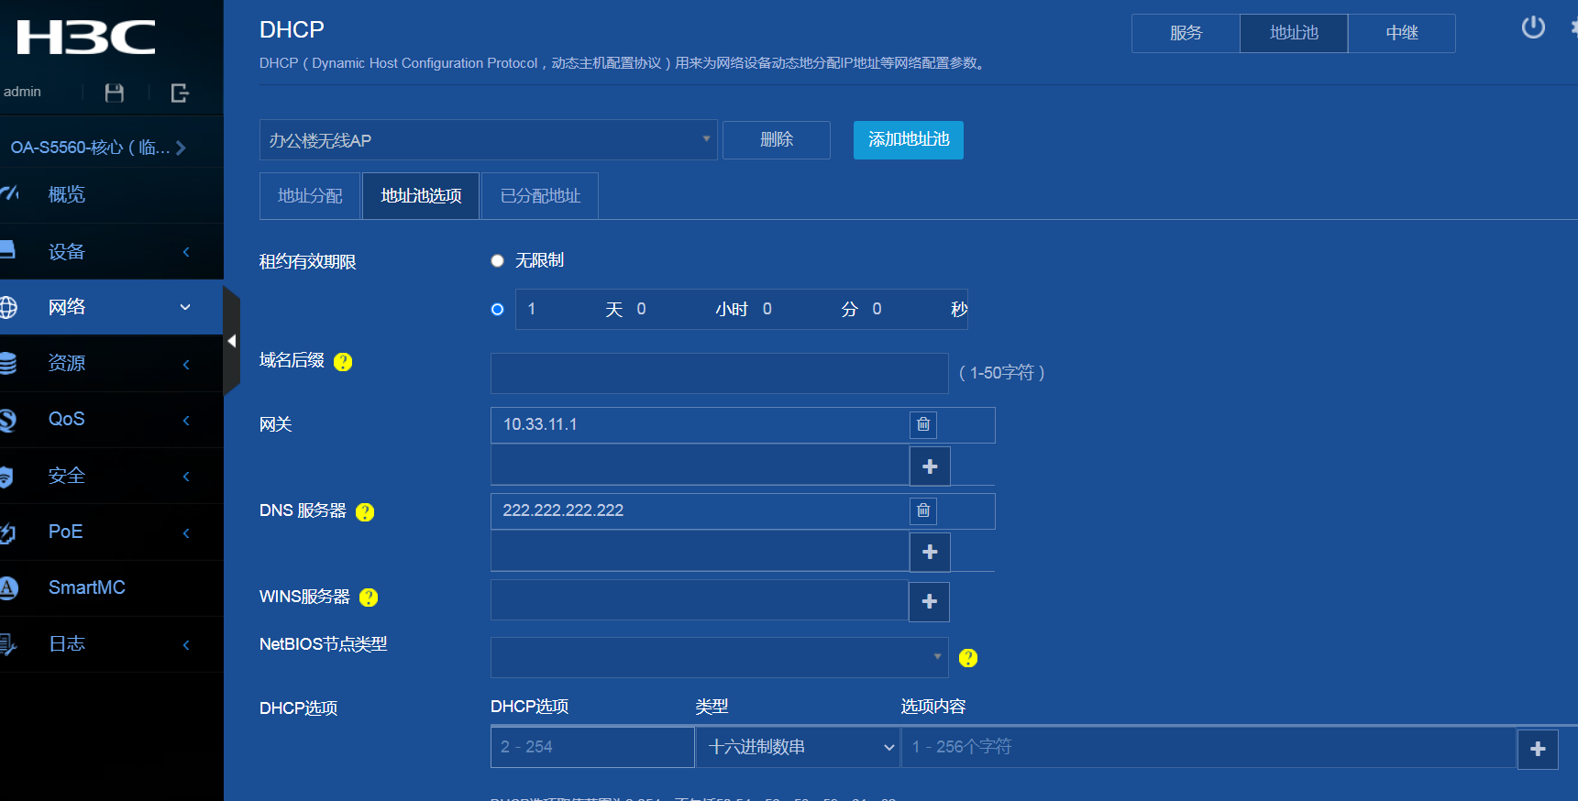
Task: Click the save configuration disk icon
Action: point(115,93)
